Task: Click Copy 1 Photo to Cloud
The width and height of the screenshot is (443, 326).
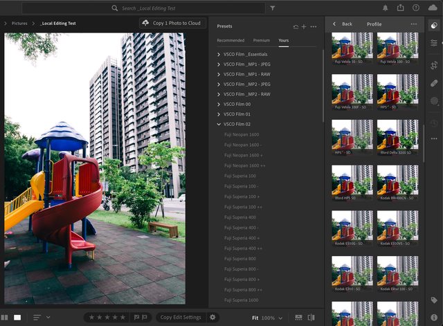Action: 173,23
